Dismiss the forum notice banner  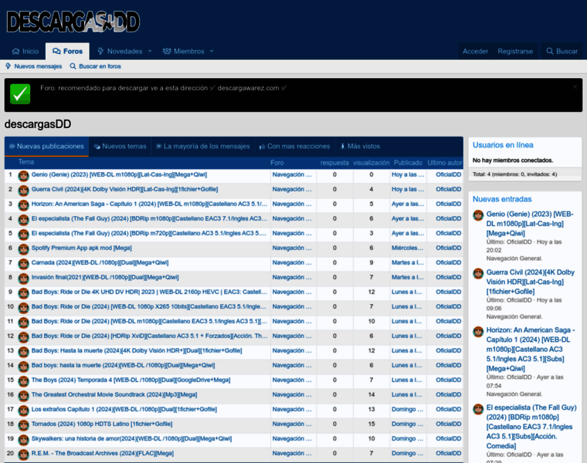(575, 86)
